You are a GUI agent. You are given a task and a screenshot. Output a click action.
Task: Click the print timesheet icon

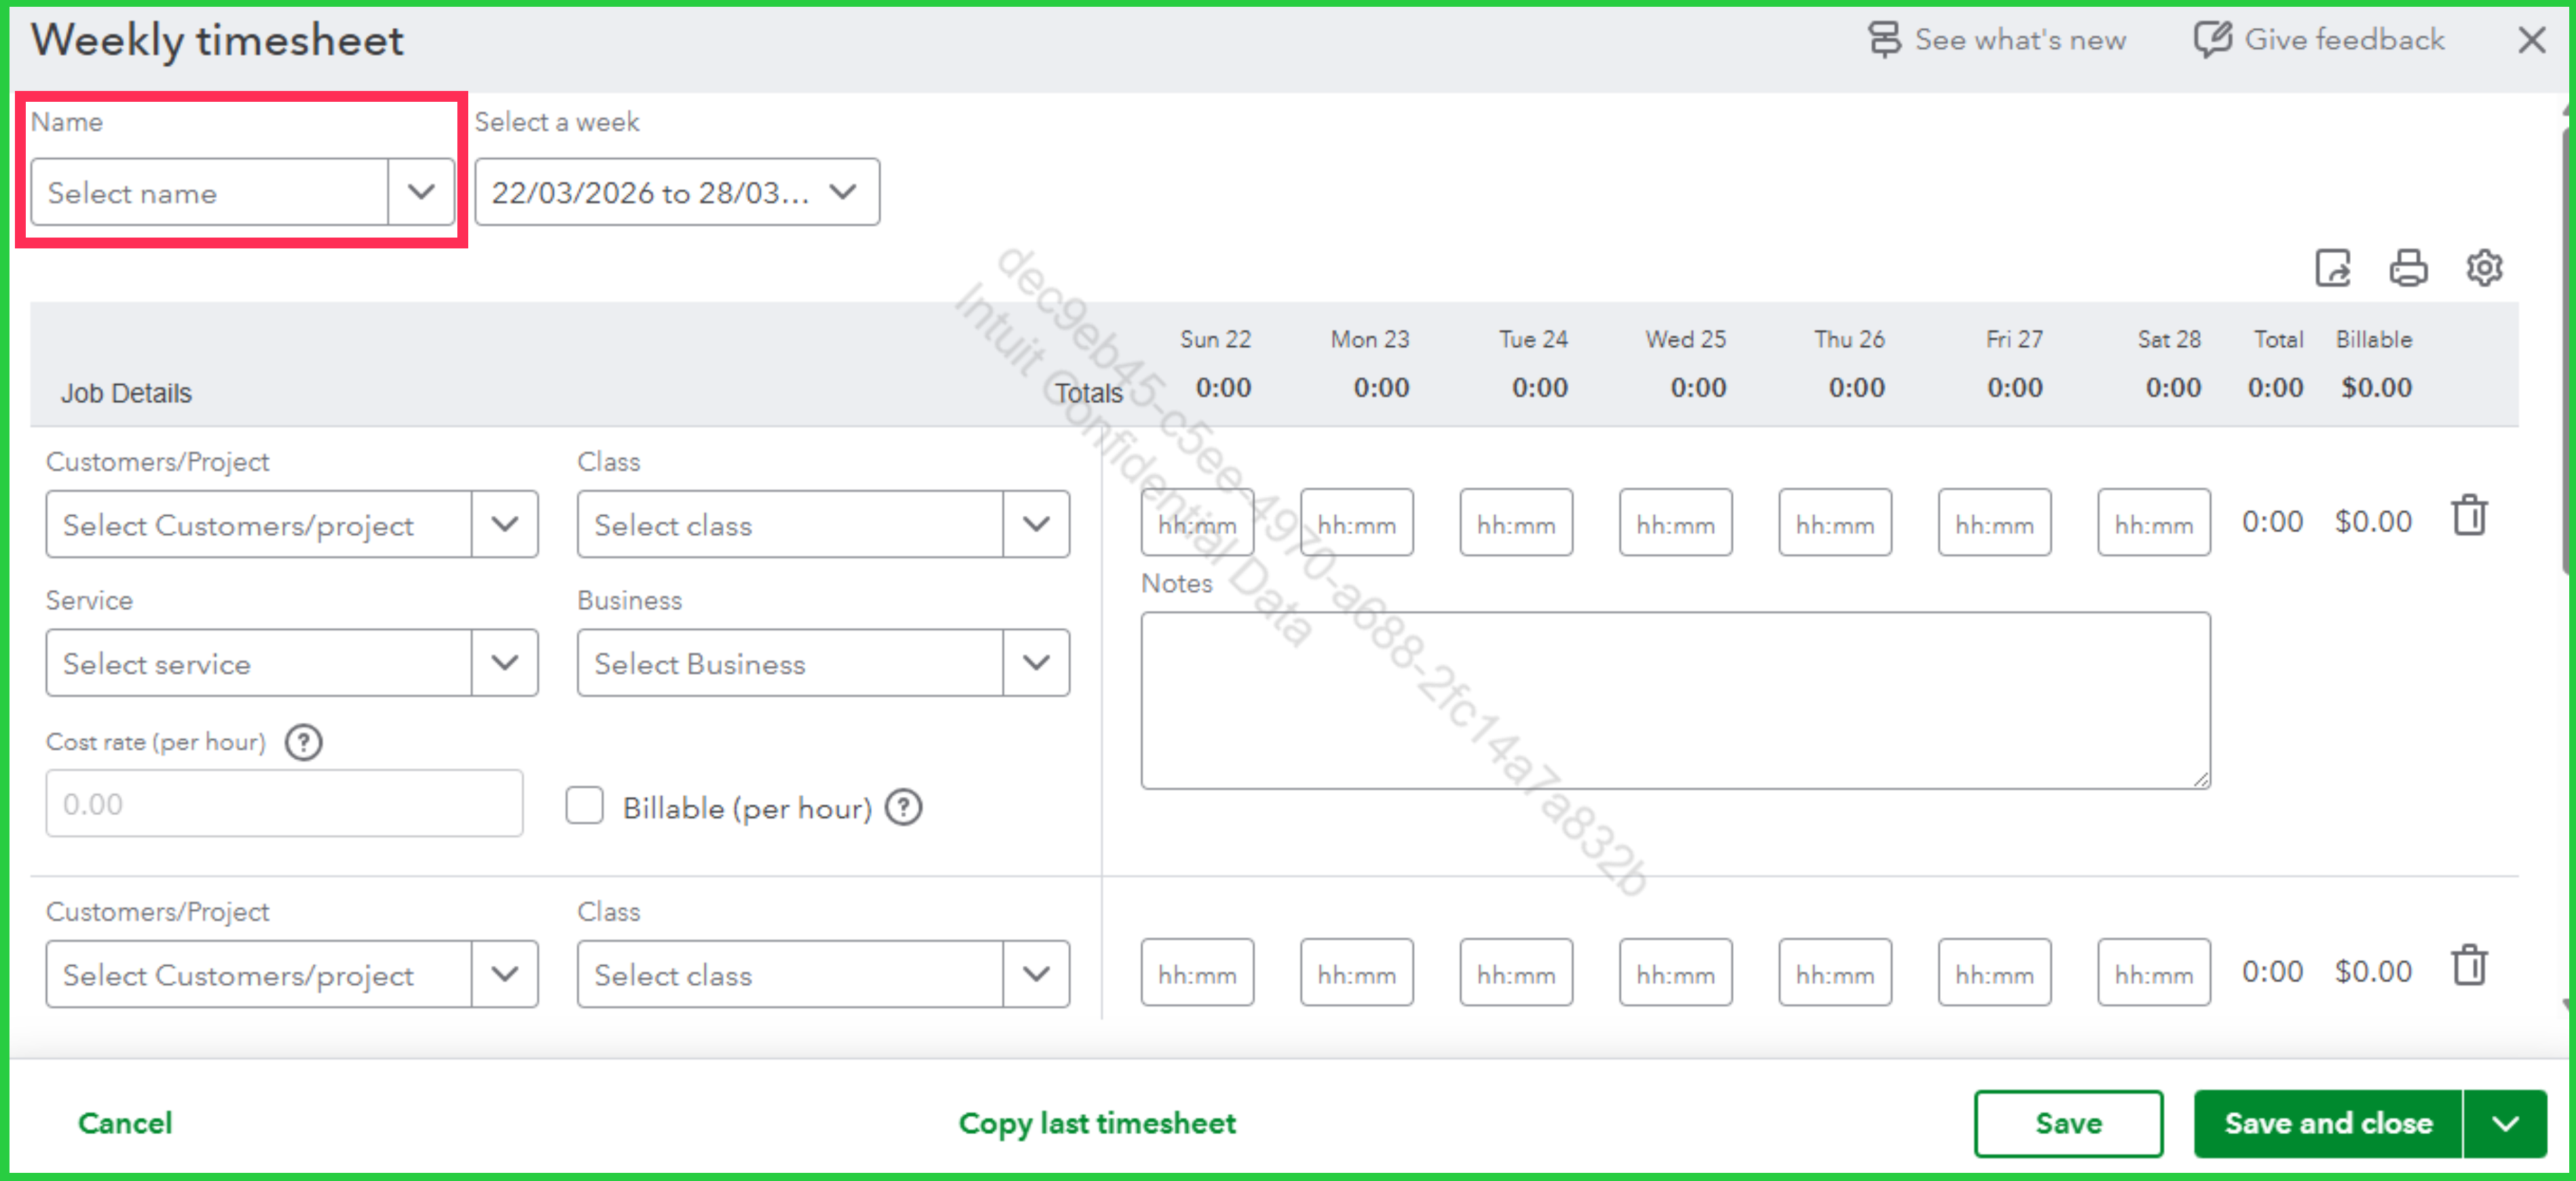coord(2407,268)
